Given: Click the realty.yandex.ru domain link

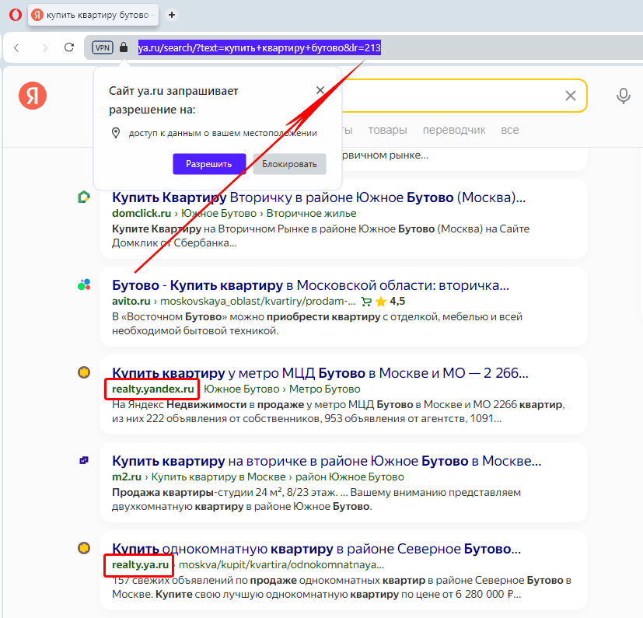Looking at the screenshot, I should 152,389.
